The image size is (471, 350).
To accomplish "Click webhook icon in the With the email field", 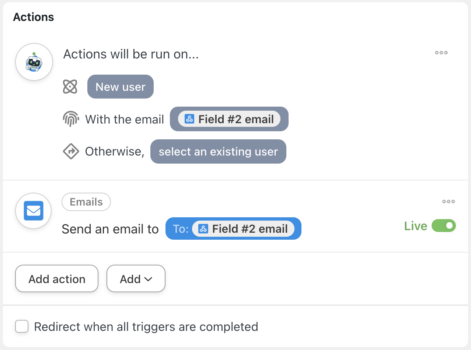I will click(189, 119).
